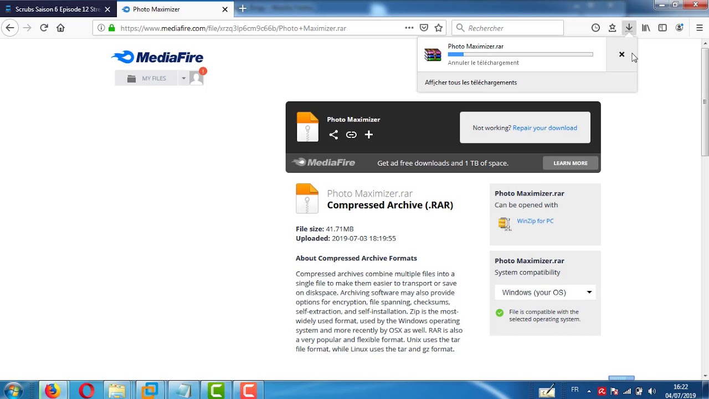
Task: Click Afficher tous les téléchargements
Action: pos(471,83)
